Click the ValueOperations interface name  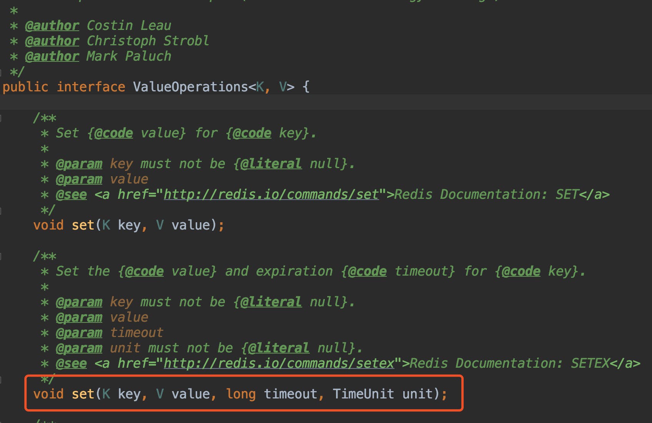[190, 87]
